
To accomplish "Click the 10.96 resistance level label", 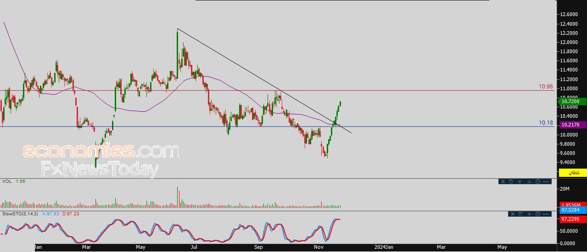I will pyautogui.click(x=545, y=86).
